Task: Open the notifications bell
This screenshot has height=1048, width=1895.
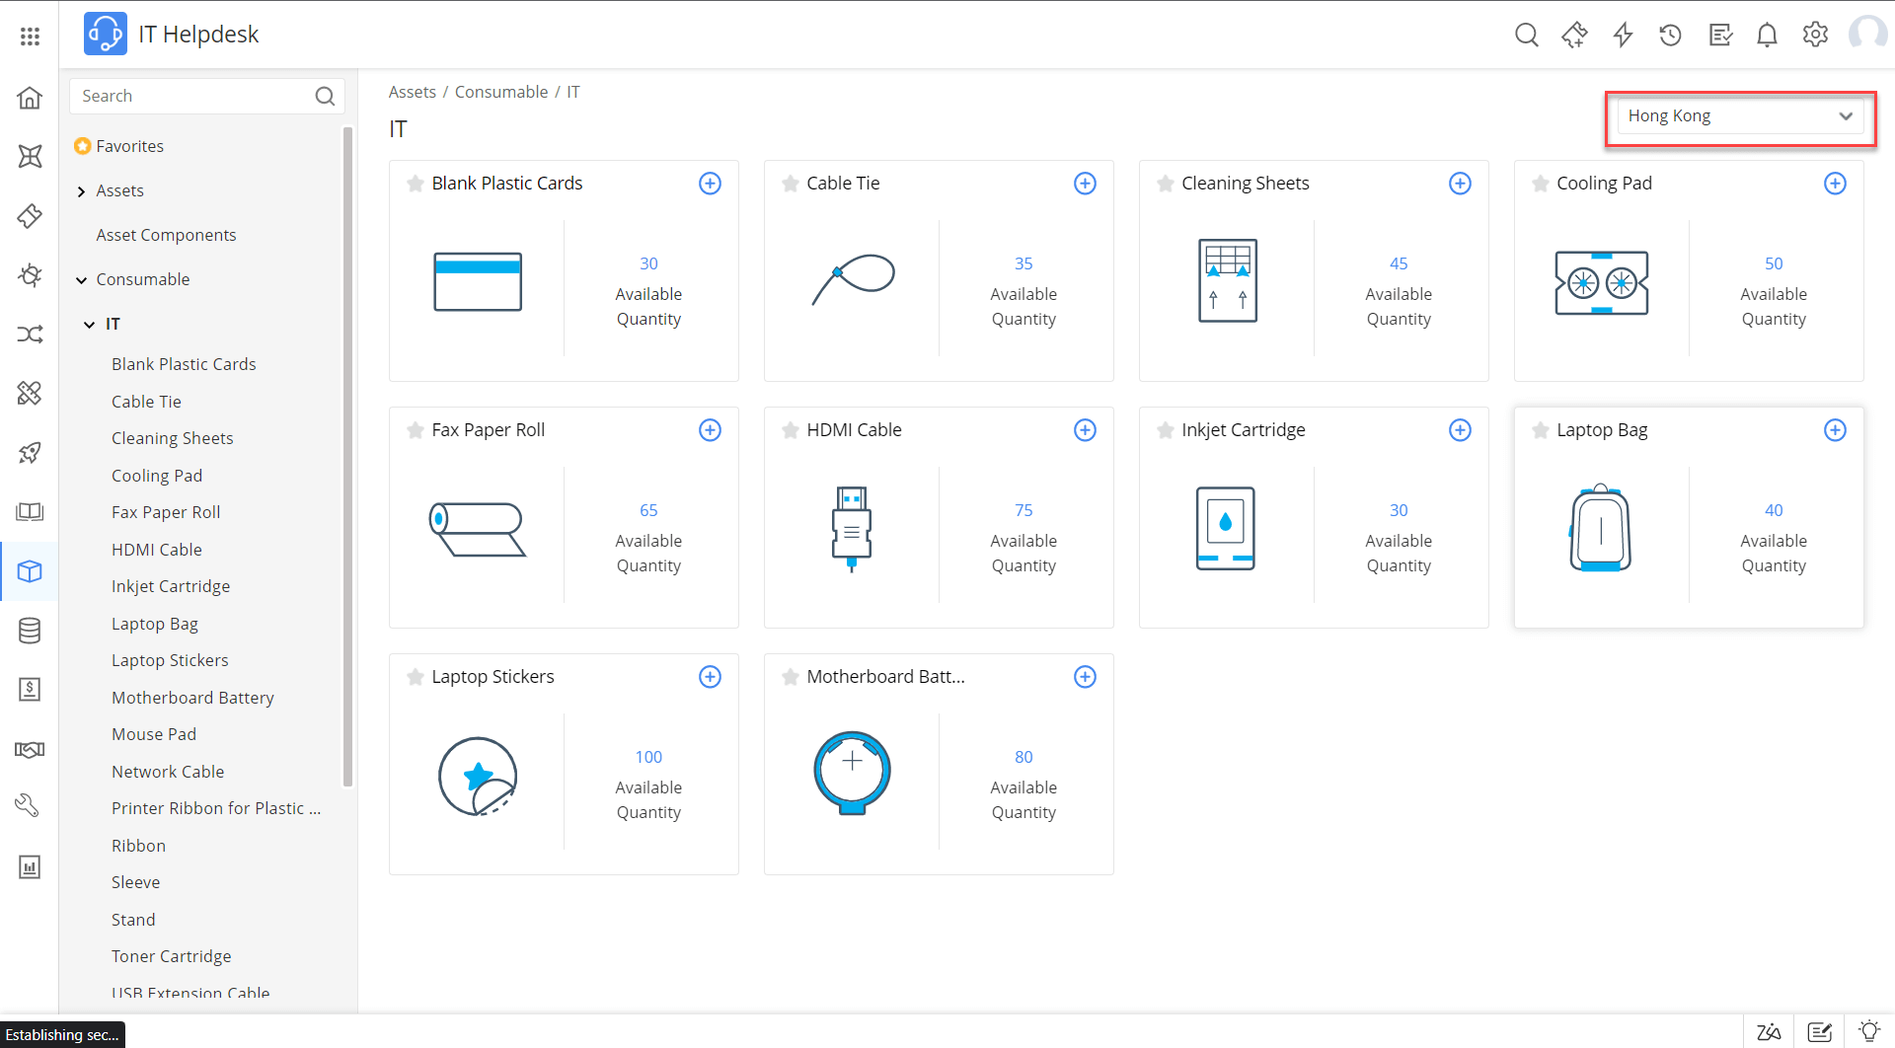Action: pos(1767,34)
